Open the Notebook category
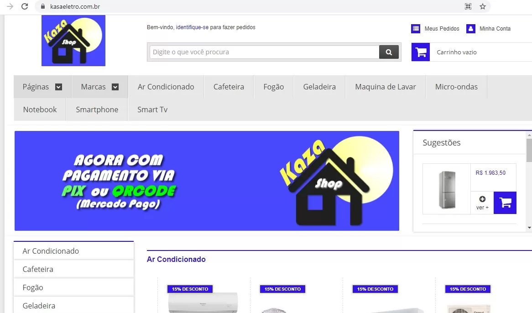The image size is (532, 313). (x=40, y=110)
